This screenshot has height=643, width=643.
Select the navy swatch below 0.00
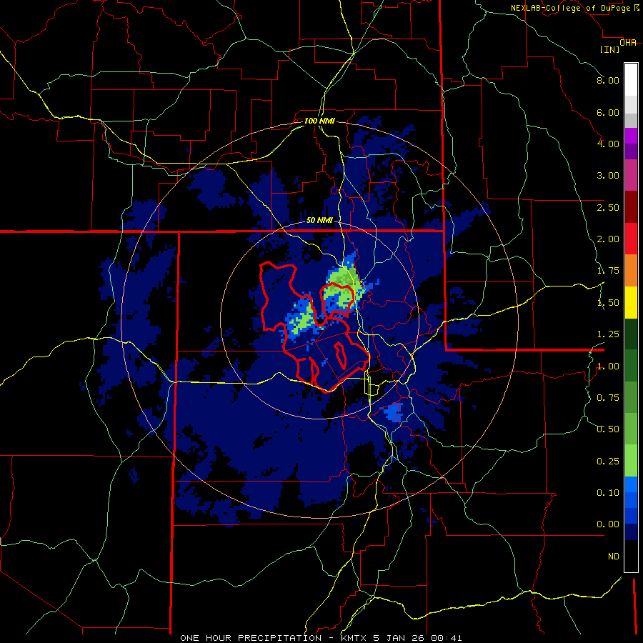tap(631, 532)
